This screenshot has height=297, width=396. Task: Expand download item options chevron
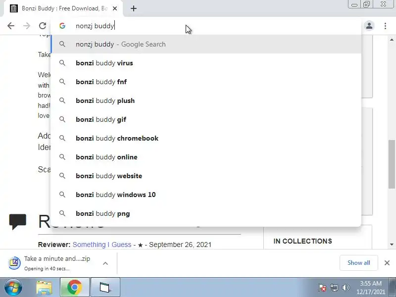point(105,263)
